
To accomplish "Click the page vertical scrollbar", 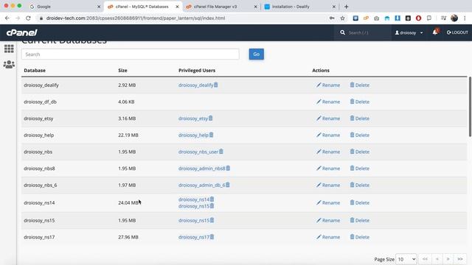I will (x=470, y=107).
